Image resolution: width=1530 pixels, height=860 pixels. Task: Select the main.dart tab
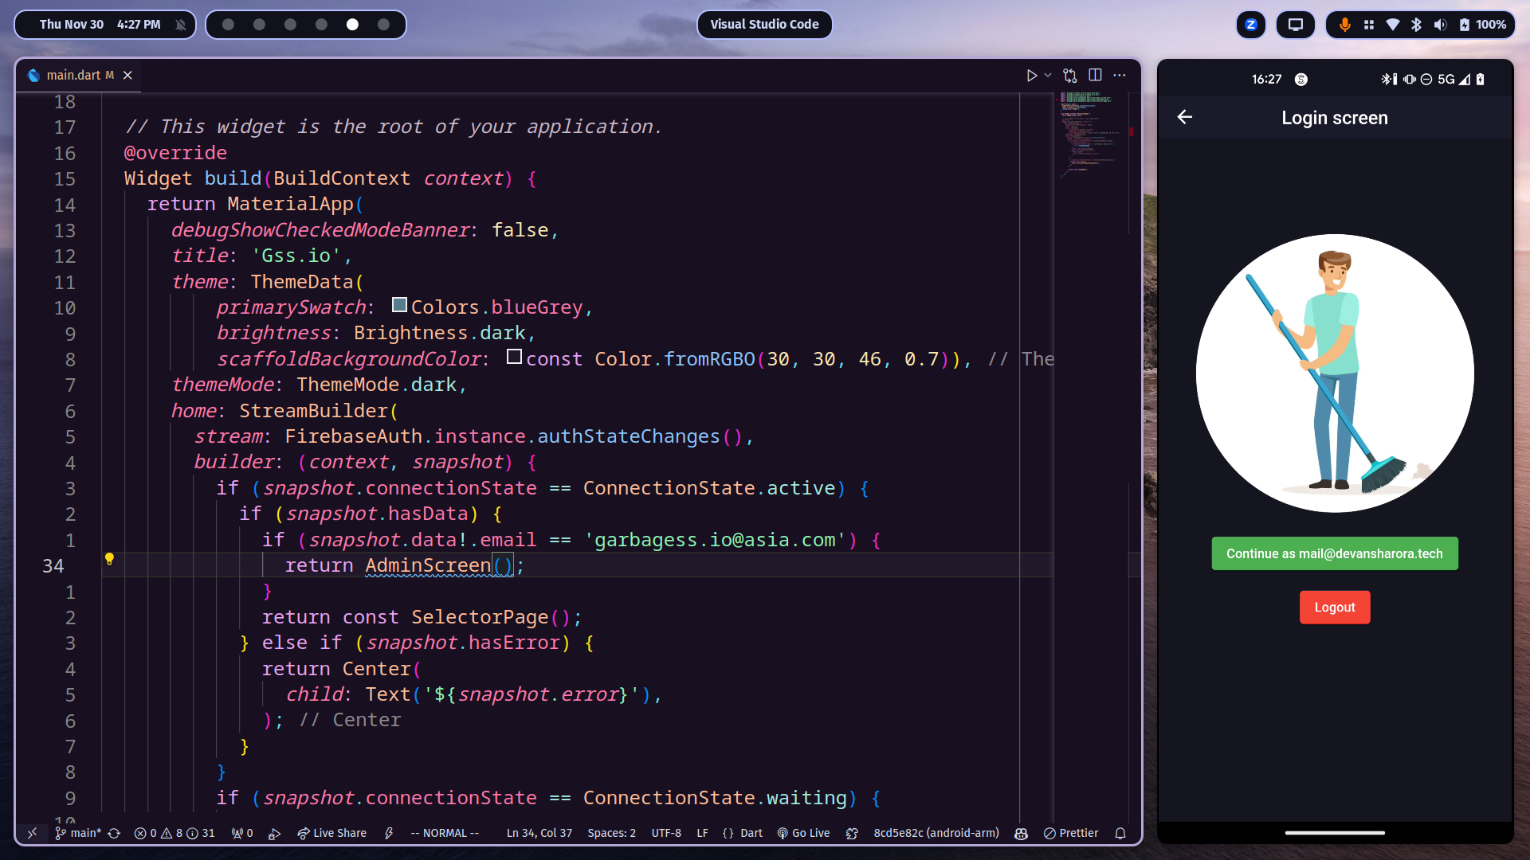point(72,75)
